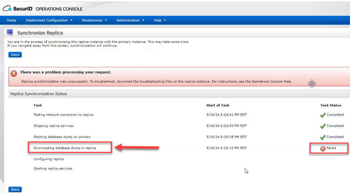This screenshot has width=350, height=193.
Task: Click the Synchronize Replica page icon
Action: point(10,33)
